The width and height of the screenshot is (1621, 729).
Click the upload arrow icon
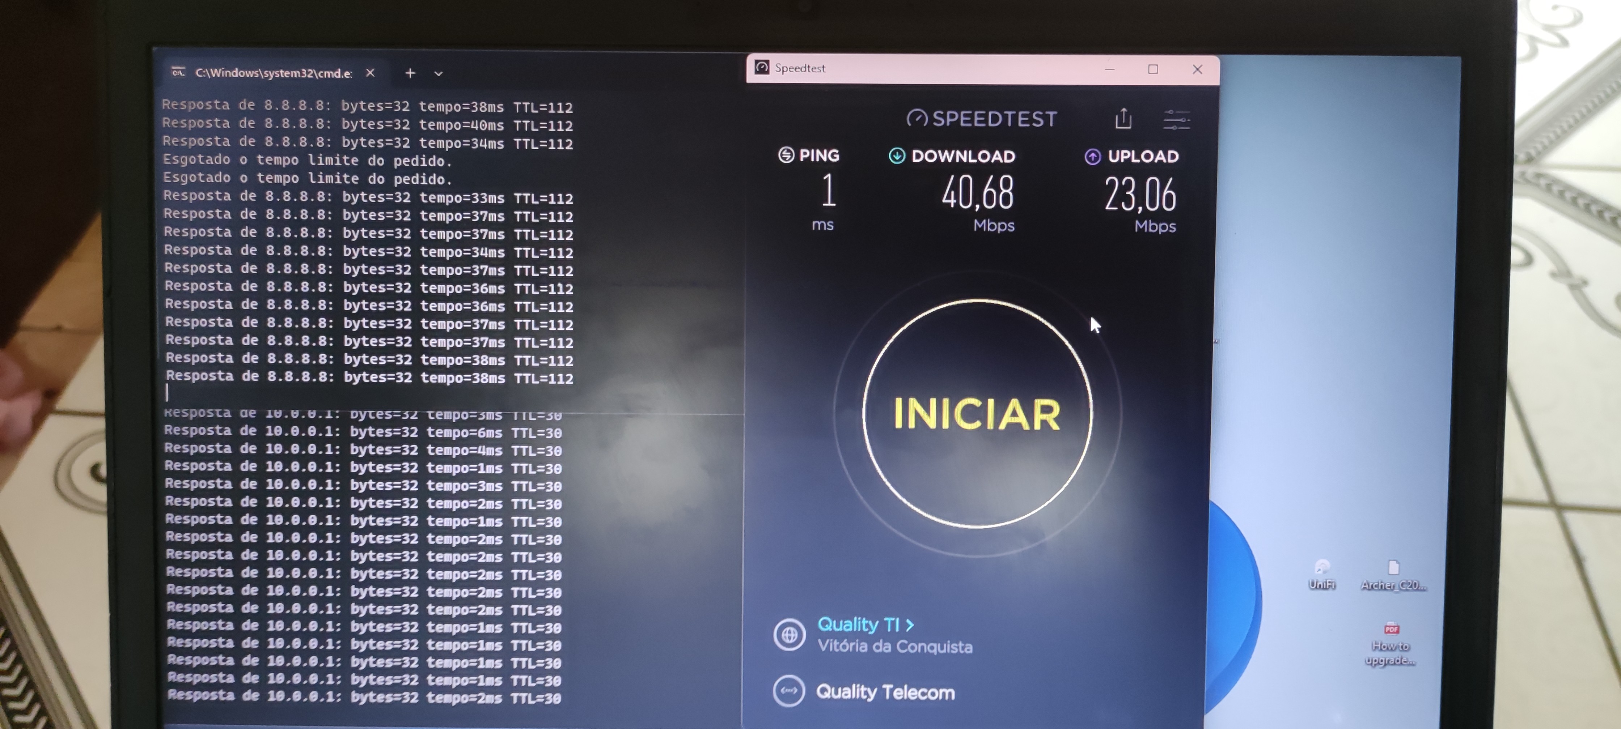click(1092, 157)
